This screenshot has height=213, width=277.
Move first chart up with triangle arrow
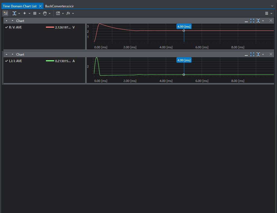click(x=7, y=21)
